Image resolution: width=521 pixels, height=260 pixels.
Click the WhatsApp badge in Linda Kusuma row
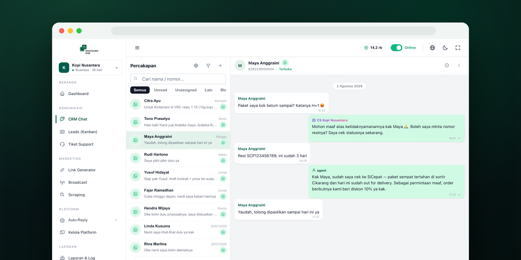pyautogui.click(x=223, y=232)
